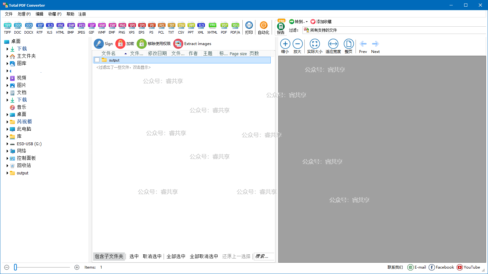Tick the checkbox beside the output folder
Image resolution: width=488 pixels, height=274 pixels.
97,60
